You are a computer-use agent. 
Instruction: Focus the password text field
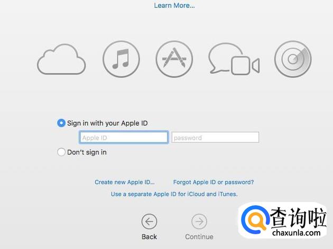[x=215, y=137]
